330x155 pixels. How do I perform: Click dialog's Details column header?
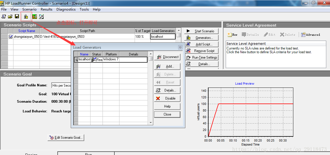tap(133, 54)
